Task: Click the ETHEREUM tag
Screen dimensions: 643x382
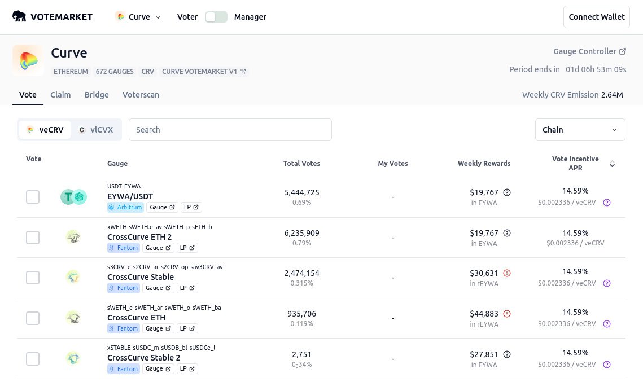Action: point(71,71)
